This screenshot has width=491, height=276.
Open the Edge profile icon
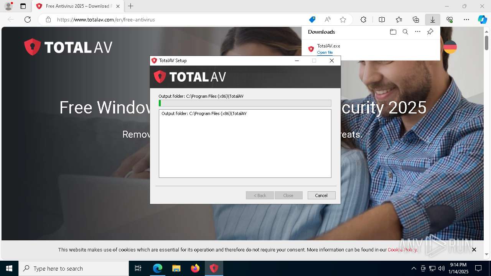point(8,6)
